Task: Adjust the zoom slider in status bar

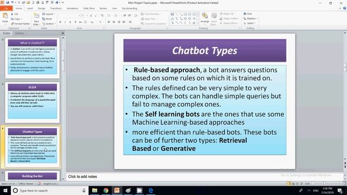Action: tap(324, 184)
